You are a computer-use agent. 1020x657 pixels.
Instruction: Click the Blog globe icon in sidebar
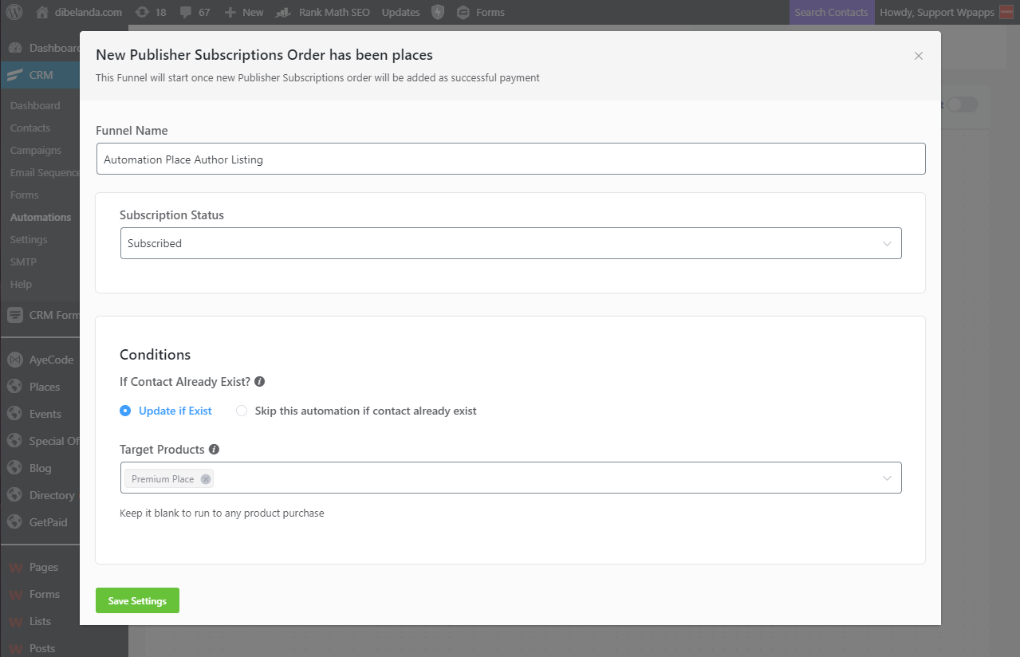coord(14,468)
